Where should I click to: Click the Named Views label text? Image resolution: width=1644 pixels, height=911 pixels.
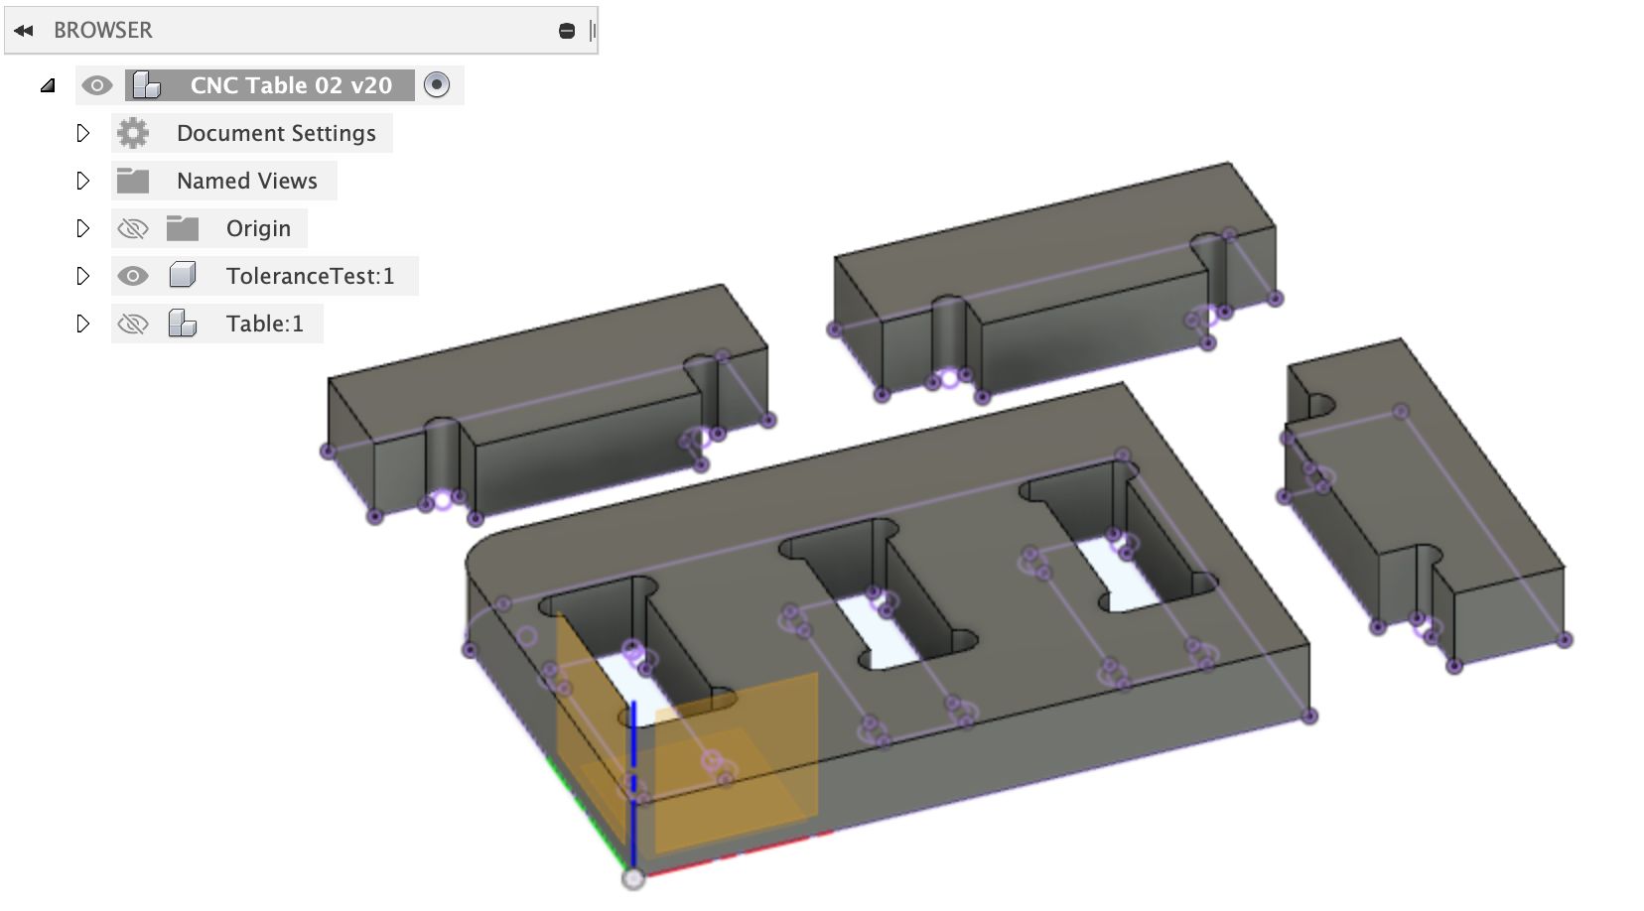click(x=246, y=180)
